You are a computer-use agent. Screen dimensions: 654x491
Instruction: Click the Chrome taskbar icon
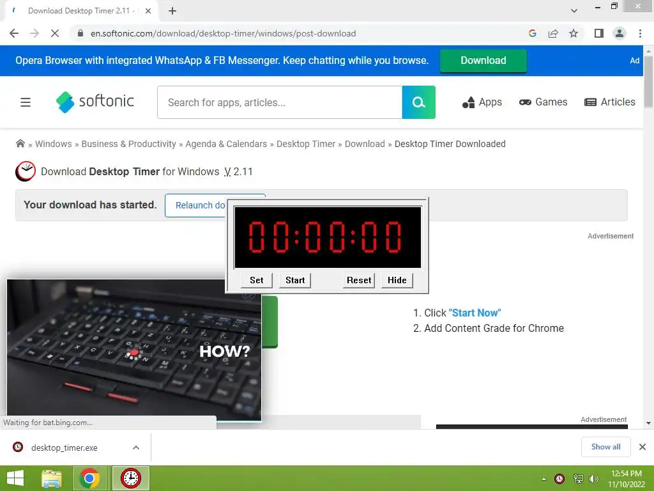pyautogui.click(x=89, y=478)
